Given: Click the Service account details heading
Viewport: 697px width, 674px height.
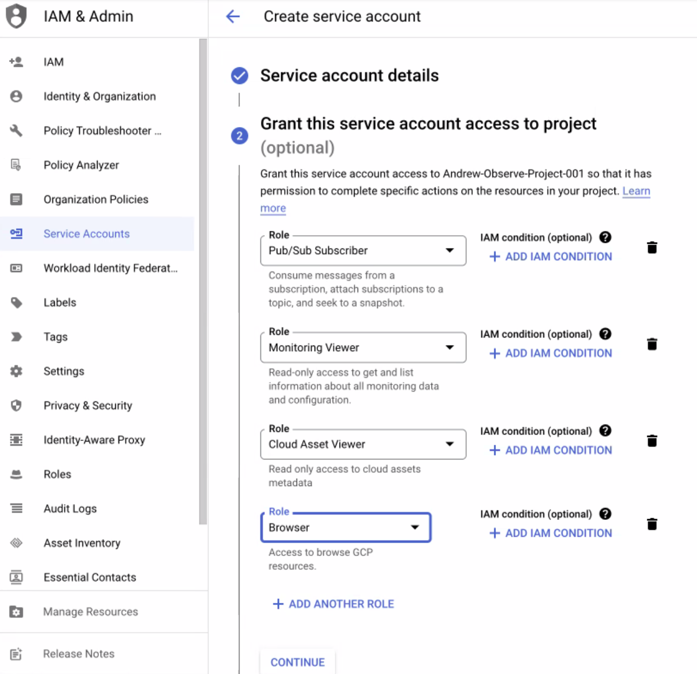Looking at the screenshot, I should click(349, 75).
